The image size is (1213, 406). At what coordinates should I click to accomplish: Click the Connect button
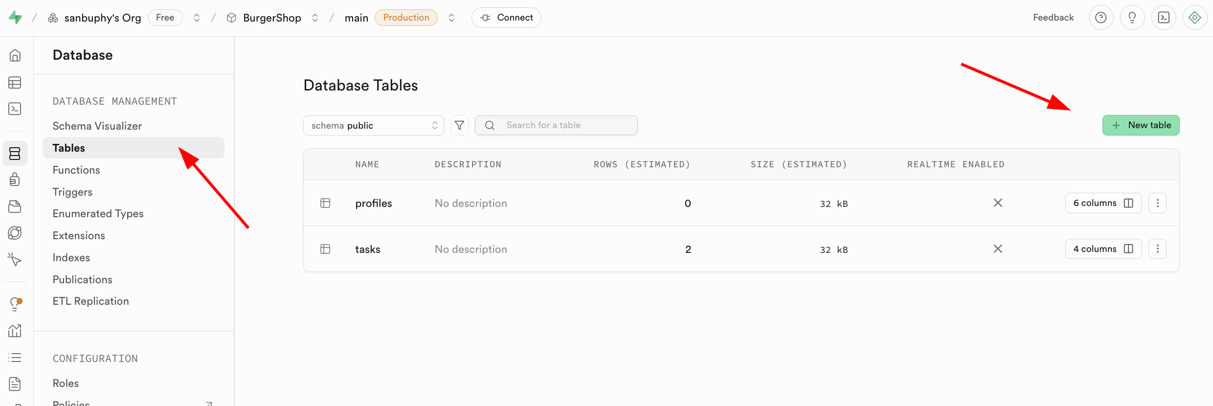point(506,18)
